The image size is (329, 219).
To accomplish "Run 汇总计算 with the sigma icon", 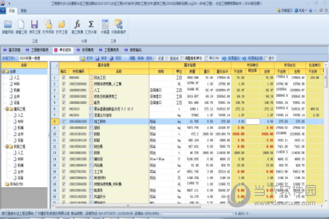I will 91,24.
